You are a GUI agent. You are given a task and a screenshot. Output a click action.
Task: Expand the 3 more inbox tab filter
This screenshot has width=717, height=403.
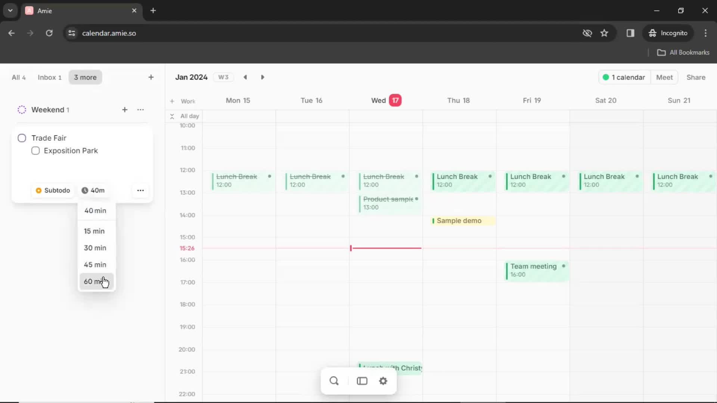(85, 77)
